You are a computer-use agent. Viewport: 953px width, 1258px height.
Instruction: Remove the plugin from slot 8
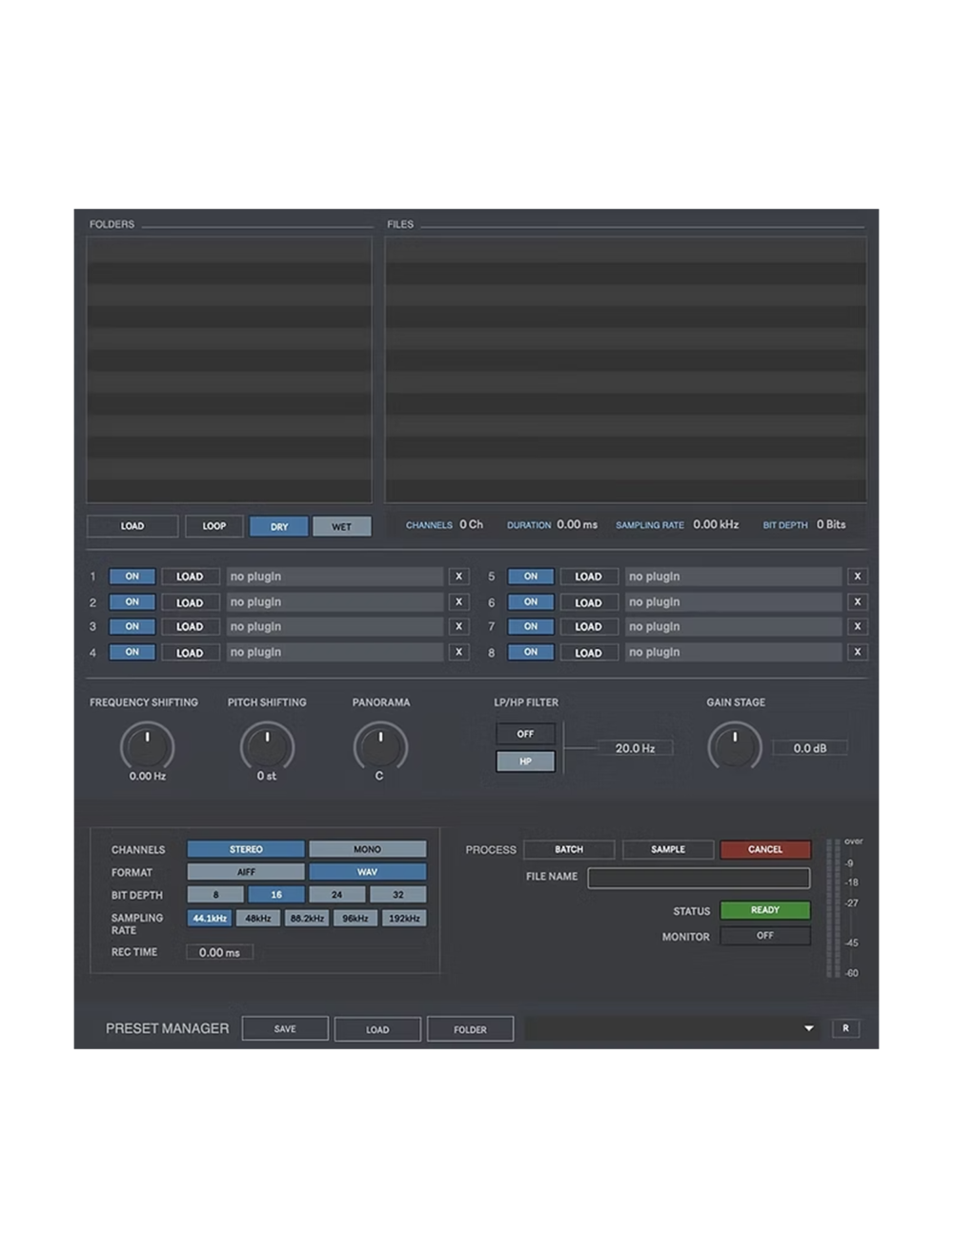pyautogui.click(x=857, y=652)
